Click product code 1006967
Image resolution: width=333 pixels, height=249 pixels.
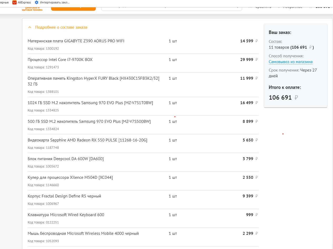[x=43, y=204]
